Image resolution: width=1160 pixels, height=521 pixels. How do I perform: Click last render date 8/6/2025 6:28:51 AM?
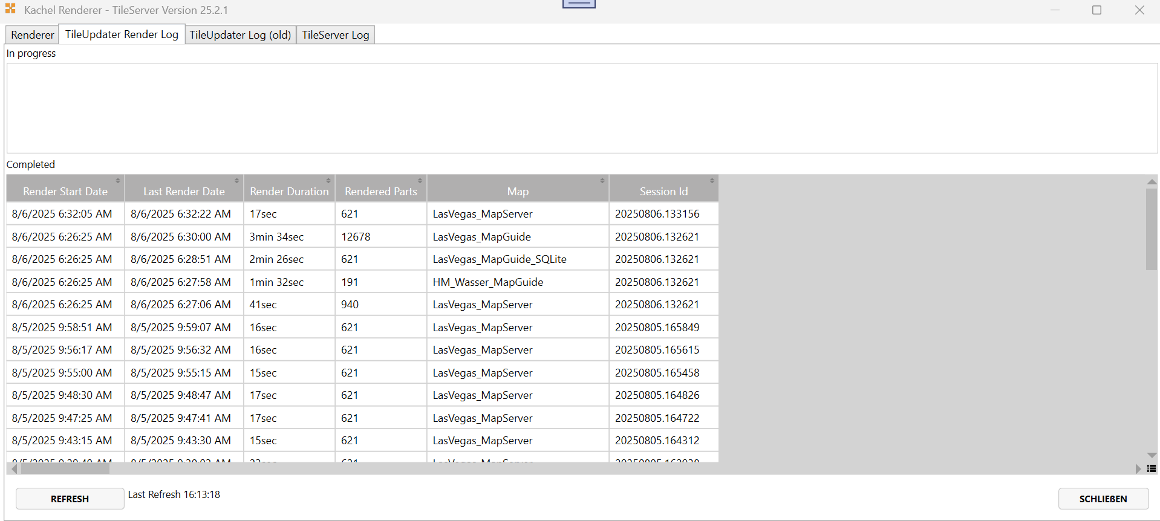pos(184,259)
